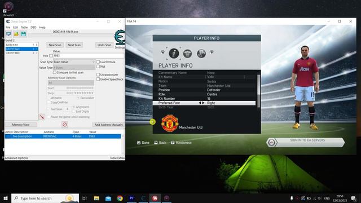Select the kit shirt icon in Player Info
The image size is (361, 203).
pyautogui.click(x=187, y=54)
